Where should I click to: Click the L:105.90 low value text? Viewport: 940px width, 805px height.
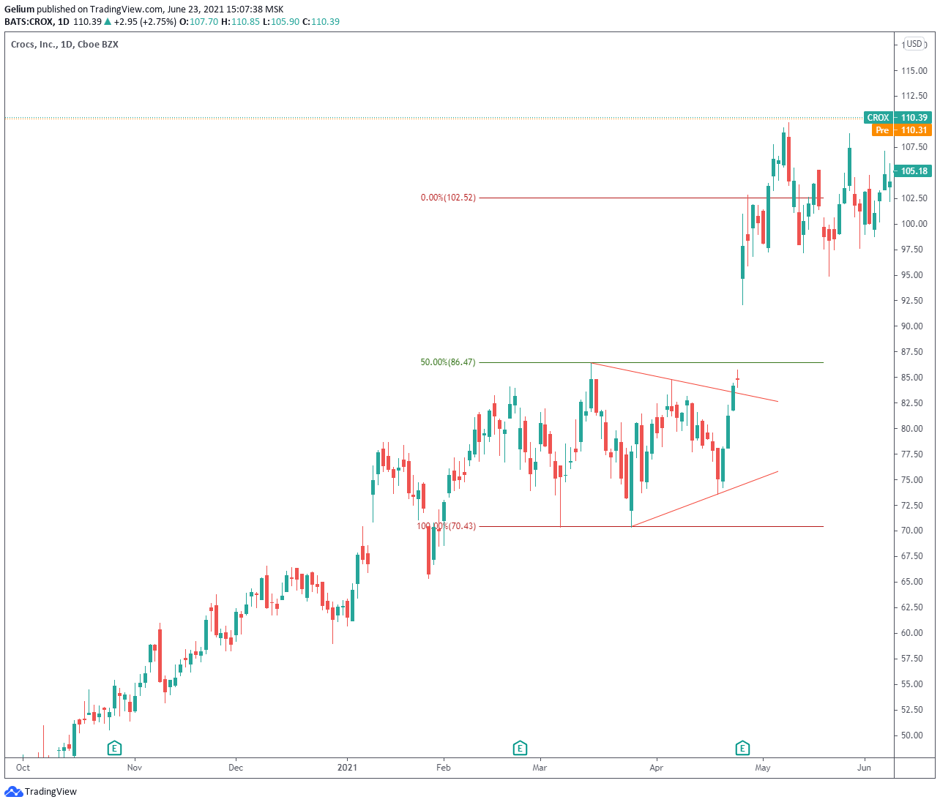pos(281,22)
